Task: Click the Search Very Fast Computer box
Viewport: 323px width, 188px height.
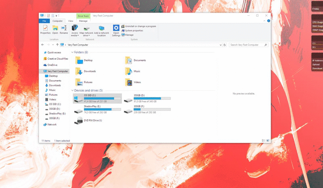Action: 248,45
